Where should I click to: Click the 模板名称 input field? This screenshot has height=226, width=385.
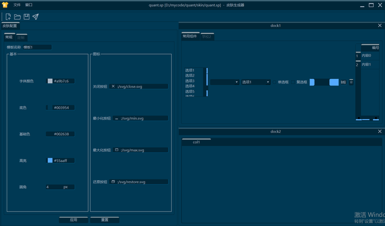tap(37, 47)
